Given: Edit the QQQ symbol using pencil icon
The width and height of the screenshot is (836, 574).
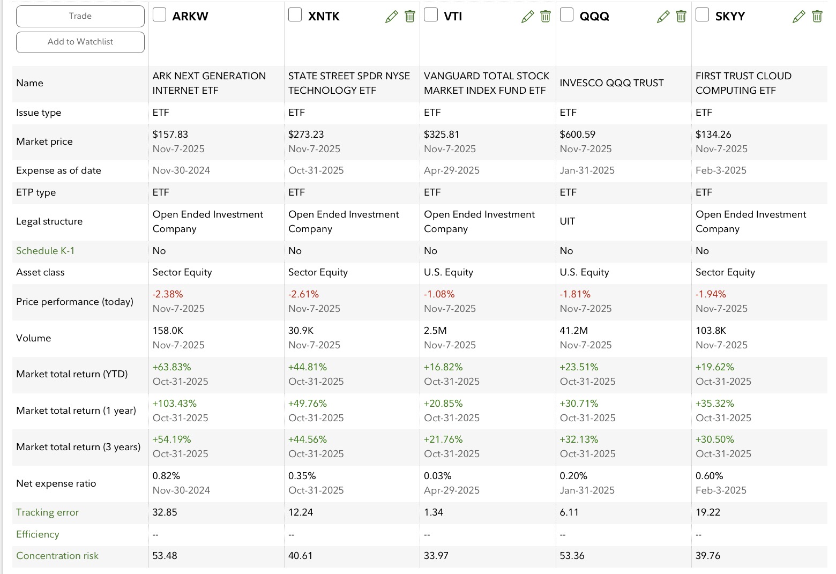Looking at the screenshot, I should coord(663,17).
